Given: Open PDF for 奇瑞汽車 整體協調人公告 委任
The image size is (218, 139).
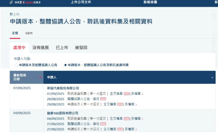Looking at the screenshot, I should pos(103,99).
